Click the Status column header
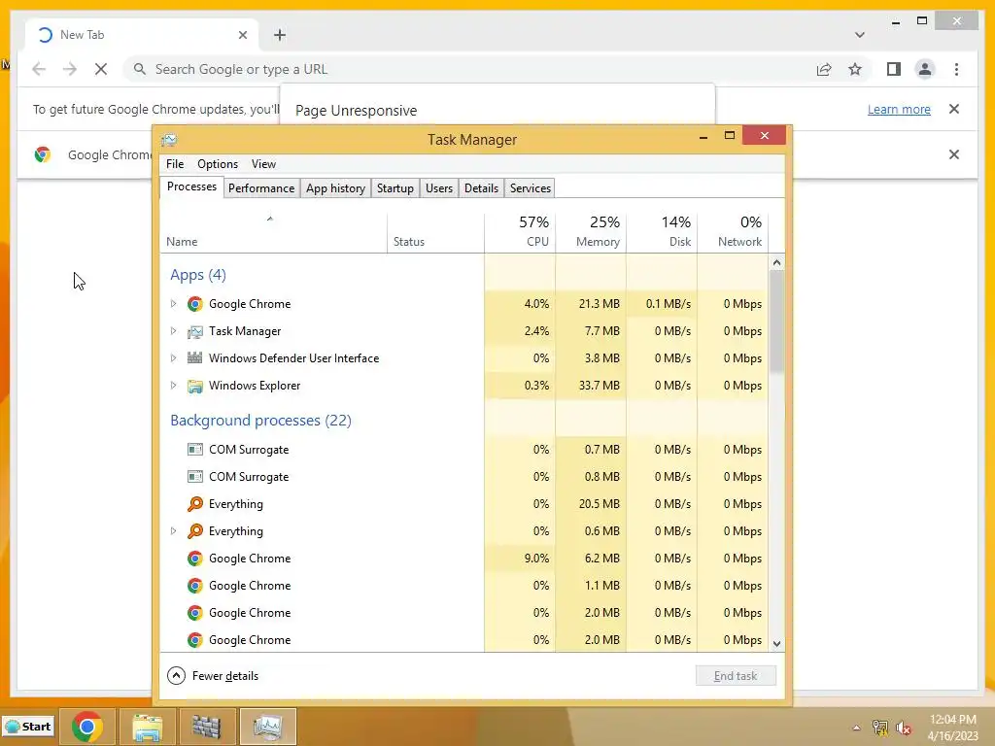995x746 pixels. point(436,231)
